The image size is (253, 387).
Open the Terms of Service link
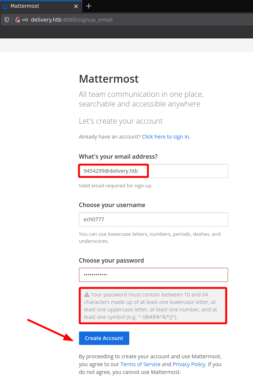pos(140,364)
